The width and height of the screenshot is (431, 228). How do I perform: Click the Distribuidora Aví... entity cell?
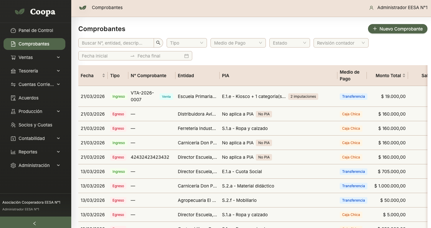click(197, 114)
